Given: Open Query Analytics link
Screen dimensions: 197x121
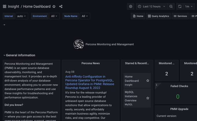Looking at the screenshot, I should point(158,16).
